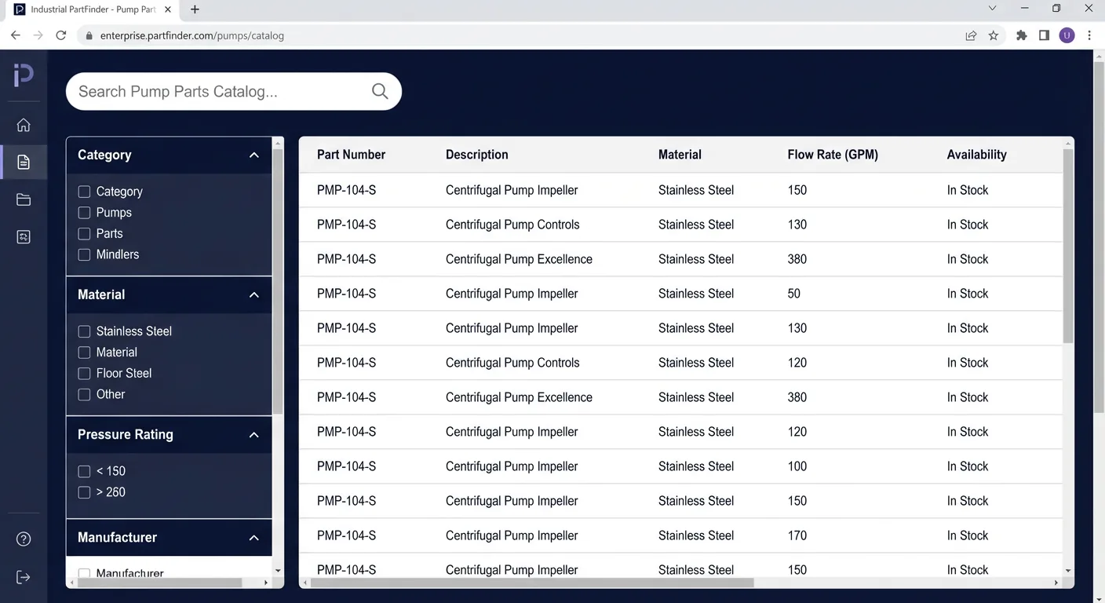Screen dimensions: 1105x603
Task: Check the Pumps checkbox
Action: [84, 213]
